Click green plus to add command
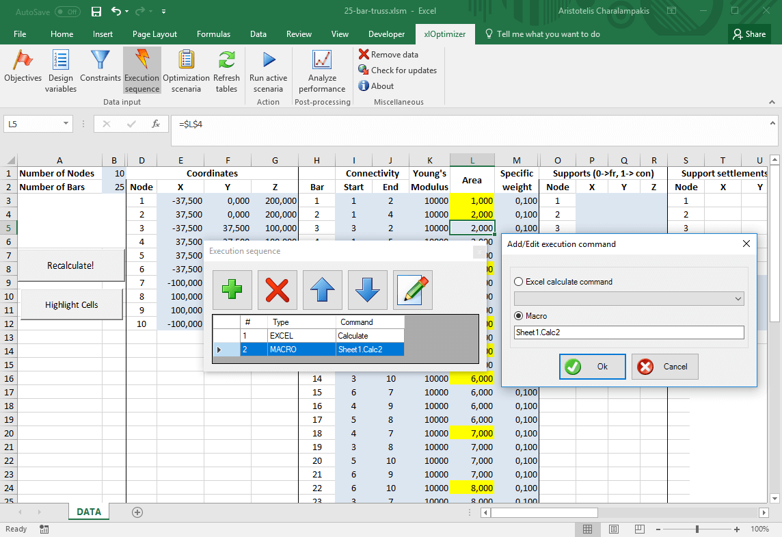Screen dimensions: 782x537 (232, 290)
